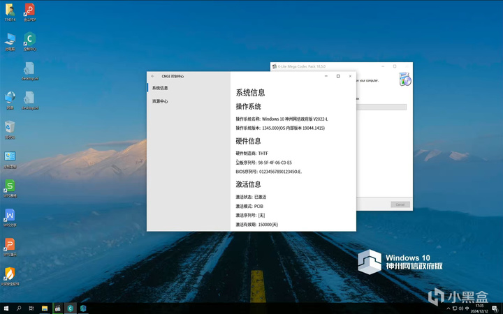
Task: Click the blue cube taskbar icon
Action: click(x=83, y=308)
